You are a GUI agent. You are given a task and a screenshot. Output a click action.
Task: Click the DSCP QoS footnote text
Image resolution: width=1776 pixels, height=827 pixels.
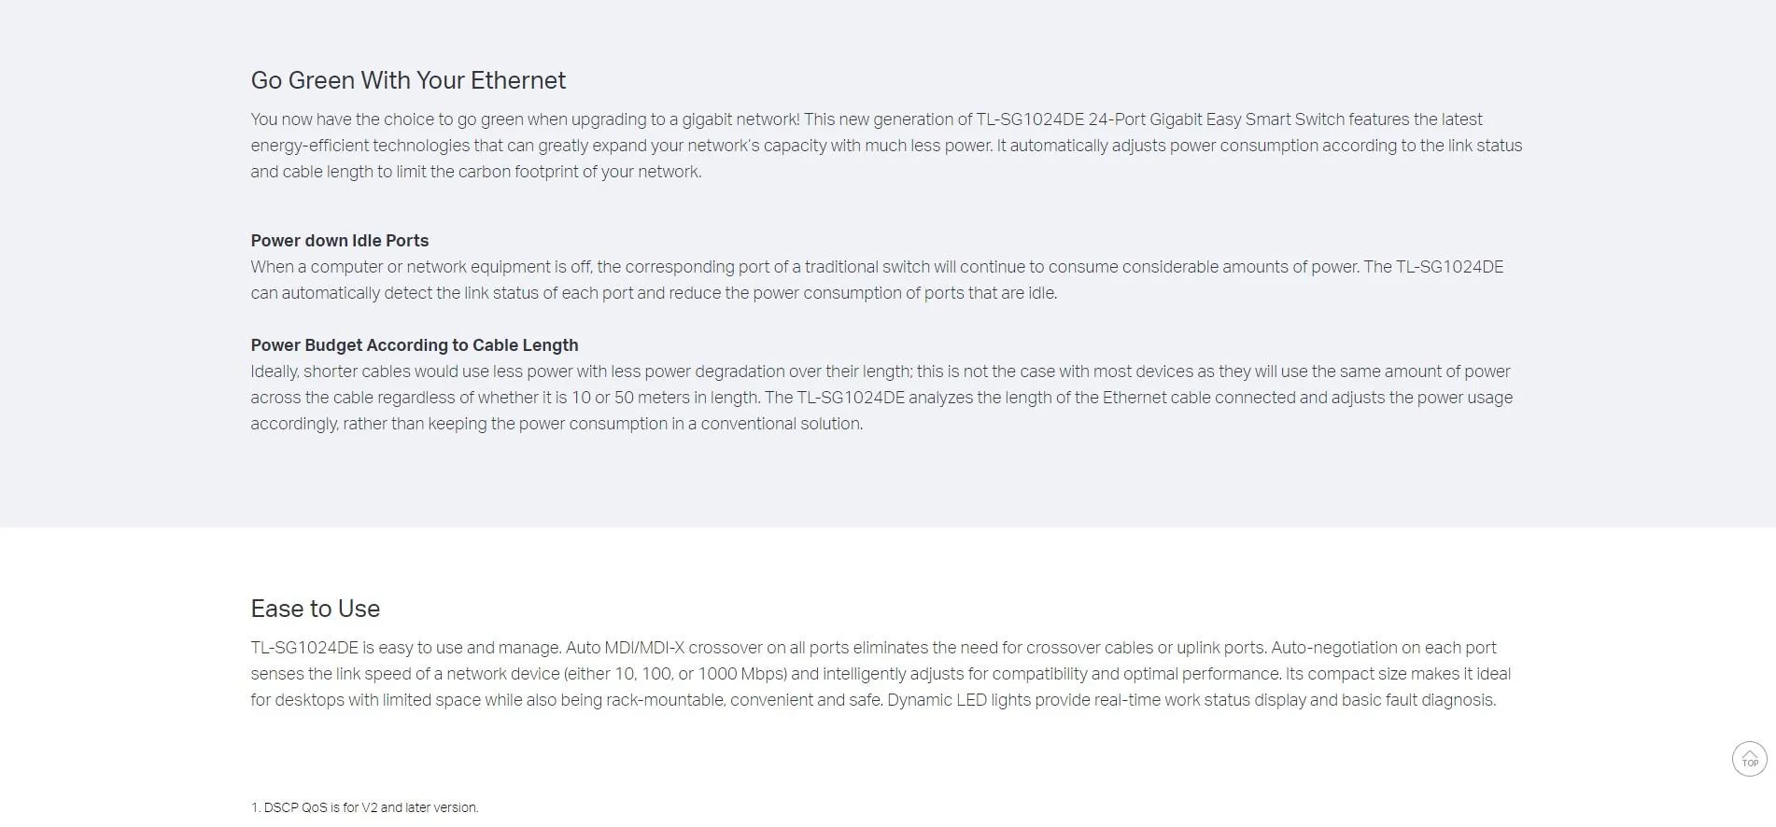365,807
